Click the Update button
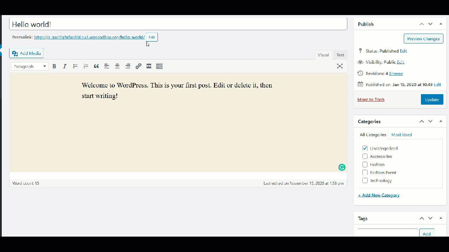Screen dimensions: 449x252 click(432, 99)
